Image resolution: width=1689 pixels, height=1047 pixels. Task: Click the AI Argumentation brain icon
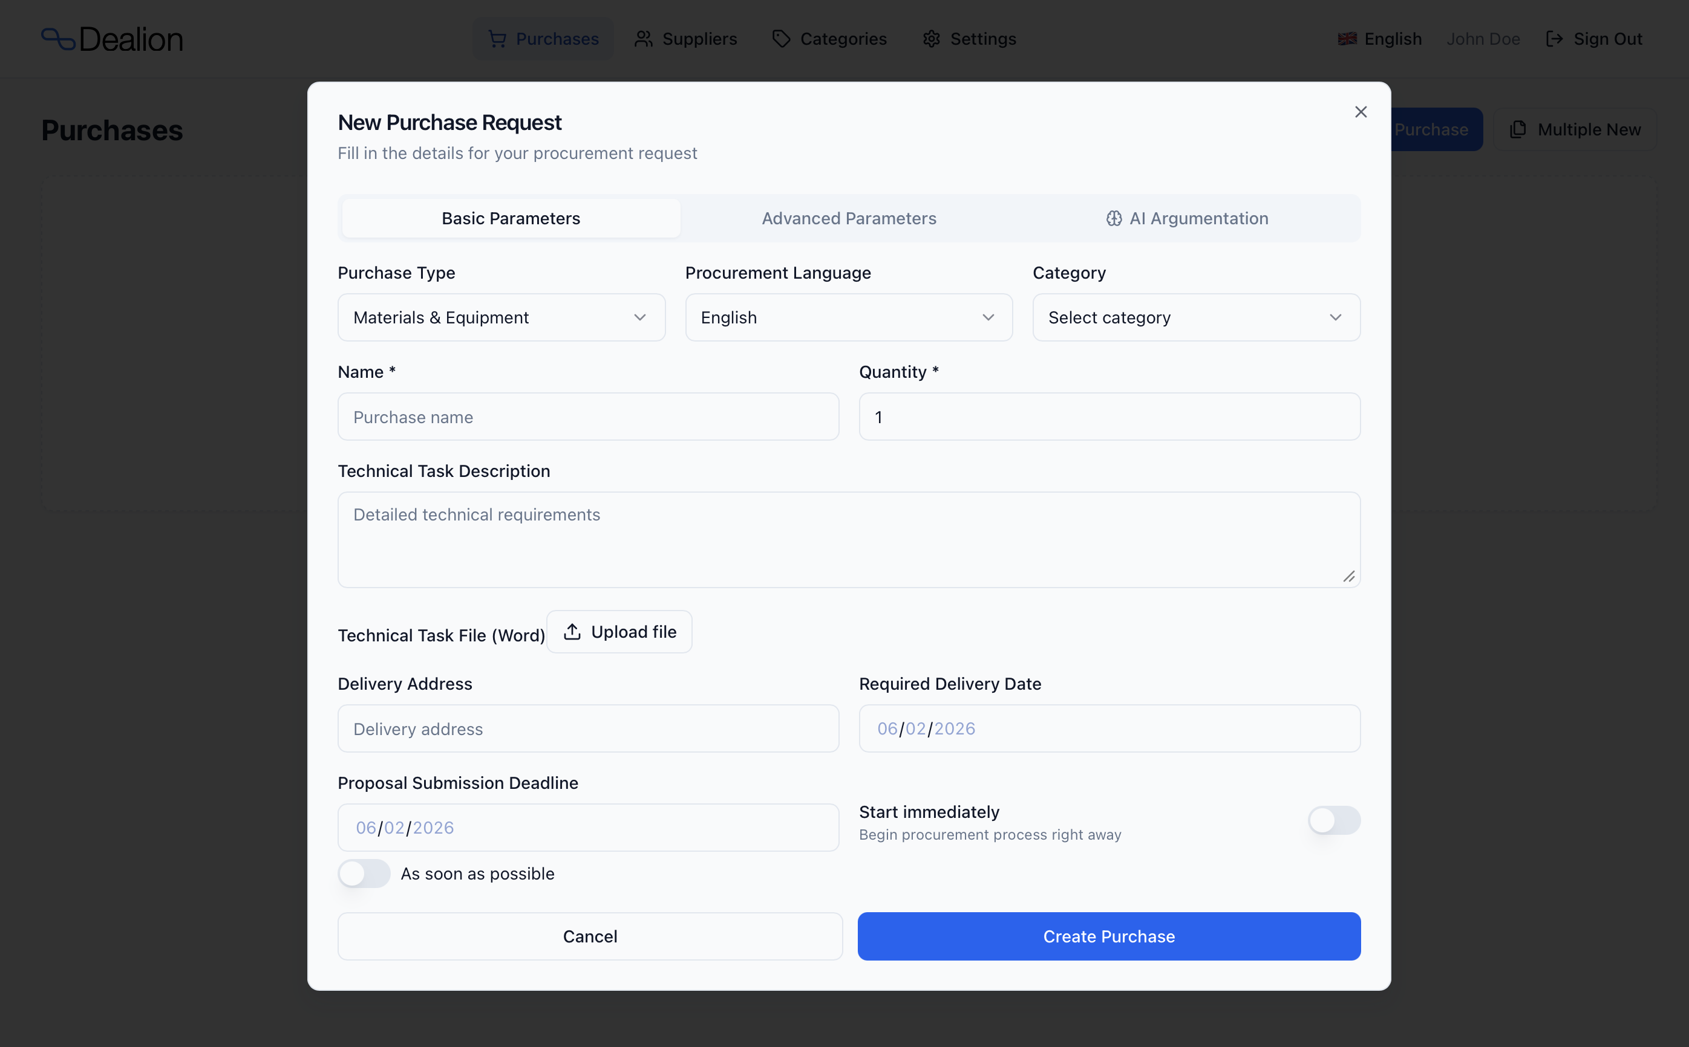[x=1113, y=218]
